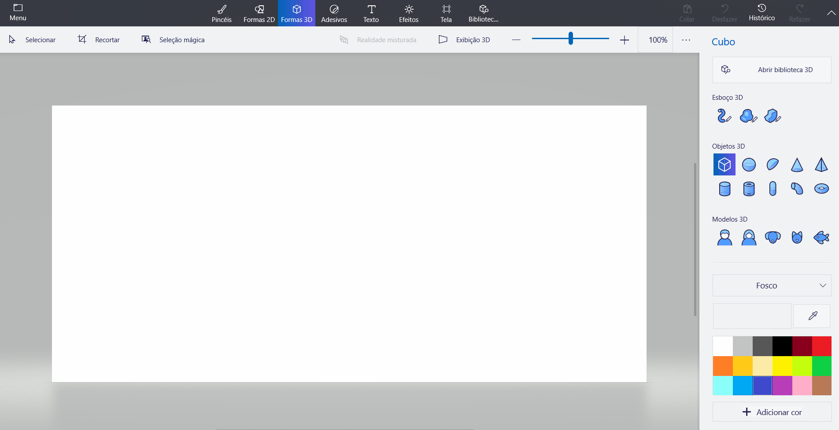Choose the dark red color swatch
The height and width of the screenshot is (430, 839).
pyautogui.click(x=802, y=346)
